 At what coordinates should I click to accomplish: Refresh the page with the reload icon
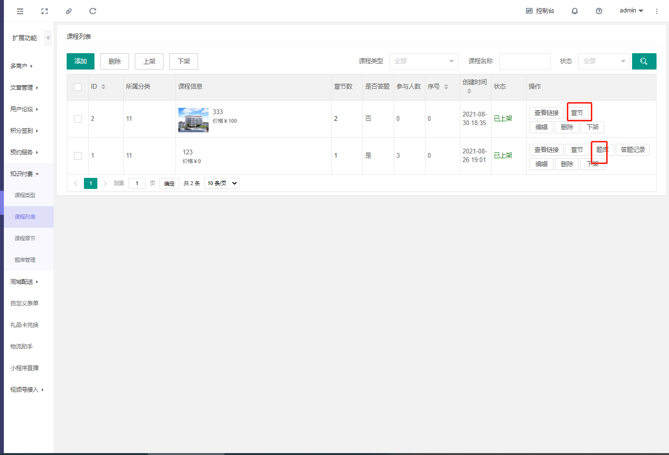[93, 11]
